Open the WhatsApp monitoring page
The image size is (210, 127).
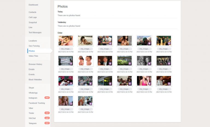click(x=33, y=93)
